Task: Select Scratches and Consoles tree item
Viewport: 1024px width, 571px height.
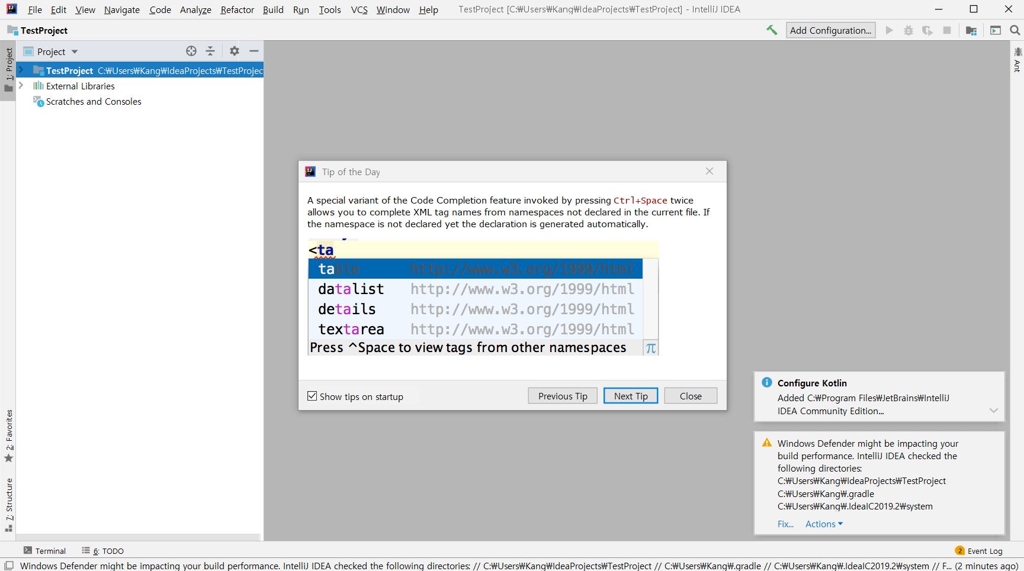Action: 94,102
